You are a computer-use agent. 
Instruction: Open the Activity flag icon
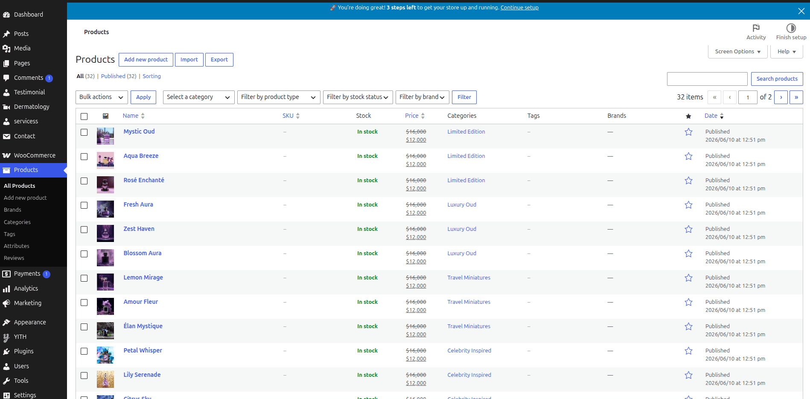pyautogui.click(x=756, y=28)
